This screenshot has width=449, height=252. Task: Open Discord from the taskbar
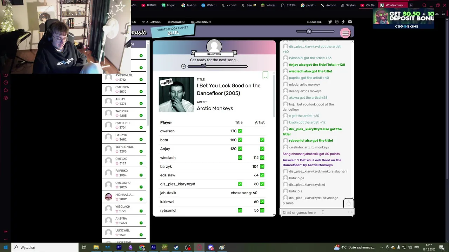coord(210,247)
